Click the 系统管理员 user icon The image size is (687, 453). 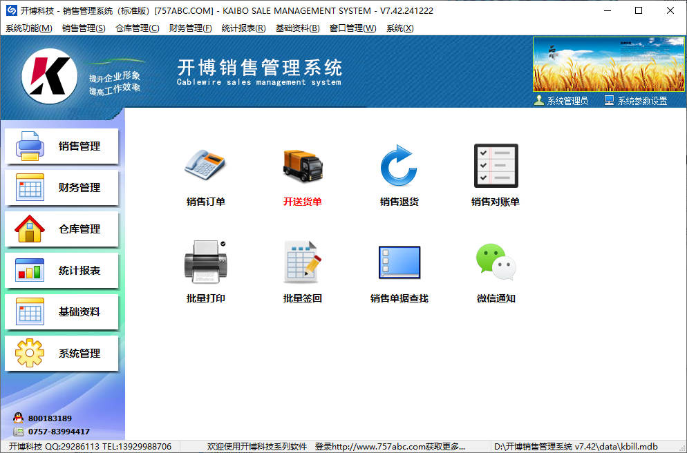point(539,101)
